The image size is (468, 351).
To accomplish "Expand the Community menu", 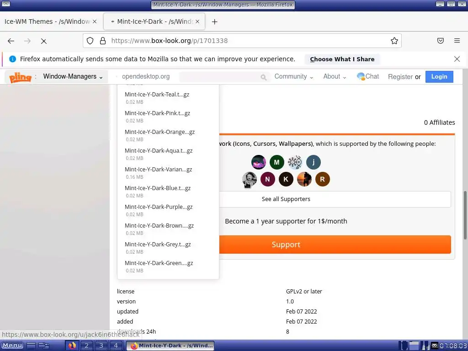I will pos(294,76).
